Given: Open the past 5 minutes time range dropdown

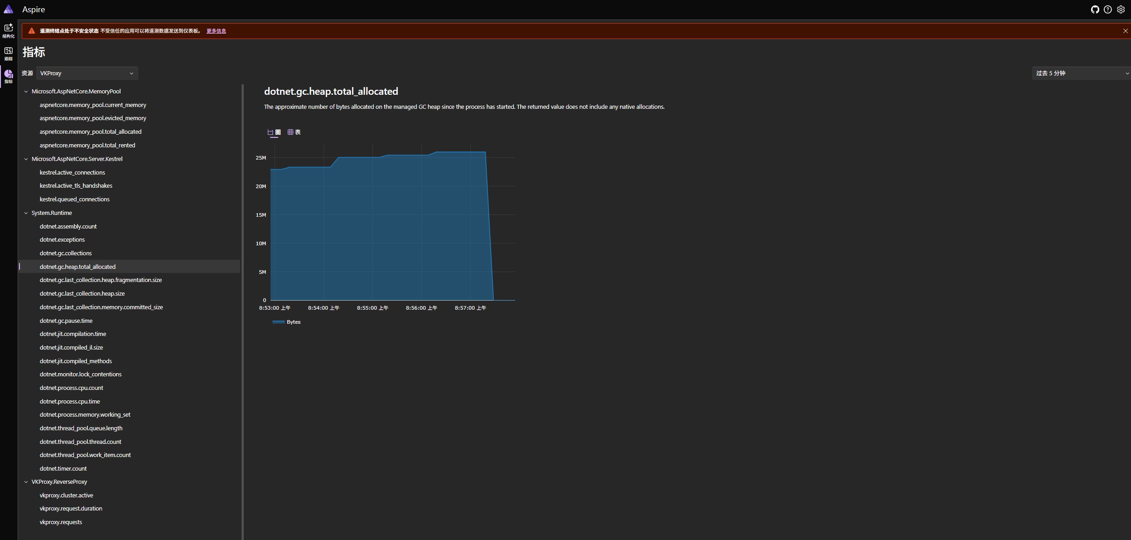Looking at the screenshot, I should point(1081,73).
